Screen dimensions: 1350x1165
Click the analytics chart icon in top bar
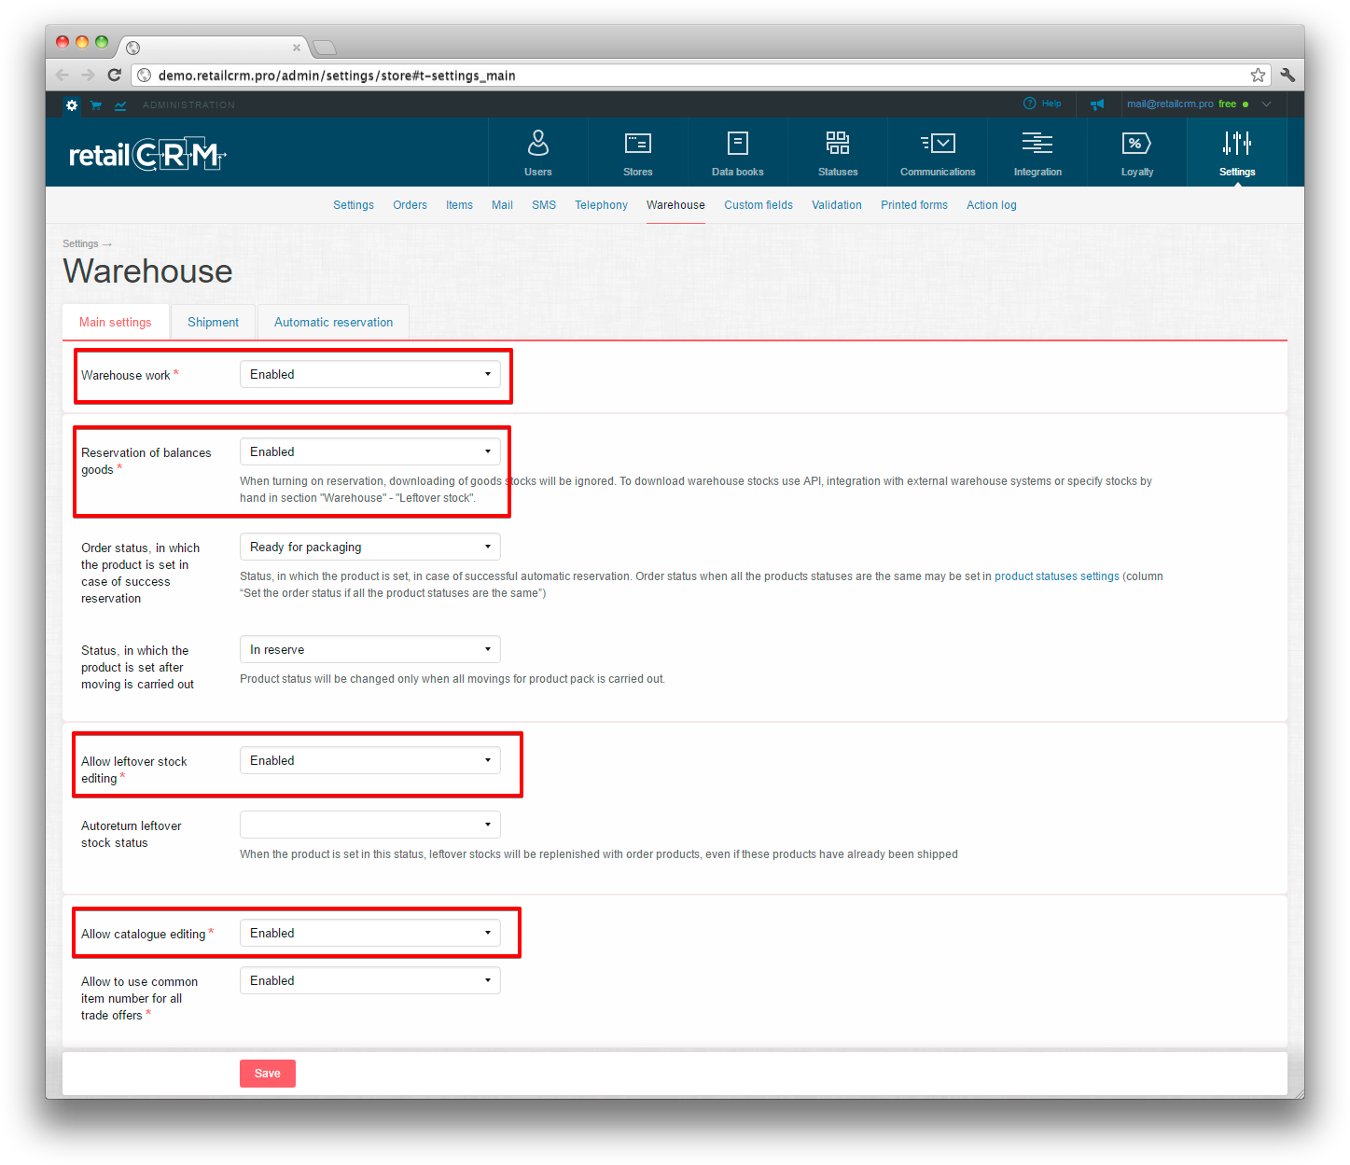point(120,105)
